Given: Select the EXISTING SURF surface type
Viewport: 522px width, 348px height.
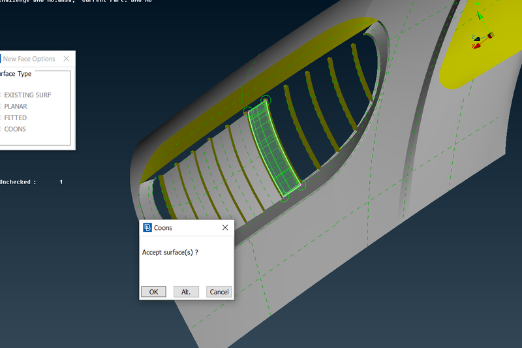Looking at the screenshot, I should click(26, 95).
